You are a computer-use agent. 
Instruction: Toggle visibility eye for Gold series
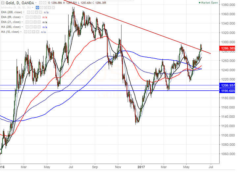41,3
